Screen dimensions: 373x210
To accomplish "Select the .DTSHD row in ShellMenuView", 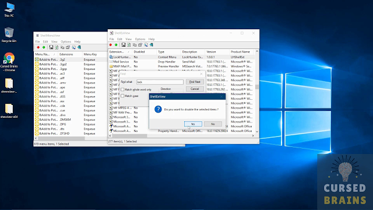I will pyautogui.click(x=71, y=134).
